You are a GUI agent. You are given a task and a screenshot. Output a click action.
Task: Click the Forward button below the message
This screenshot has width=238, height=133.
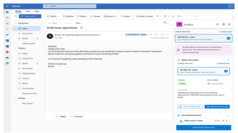76,116
